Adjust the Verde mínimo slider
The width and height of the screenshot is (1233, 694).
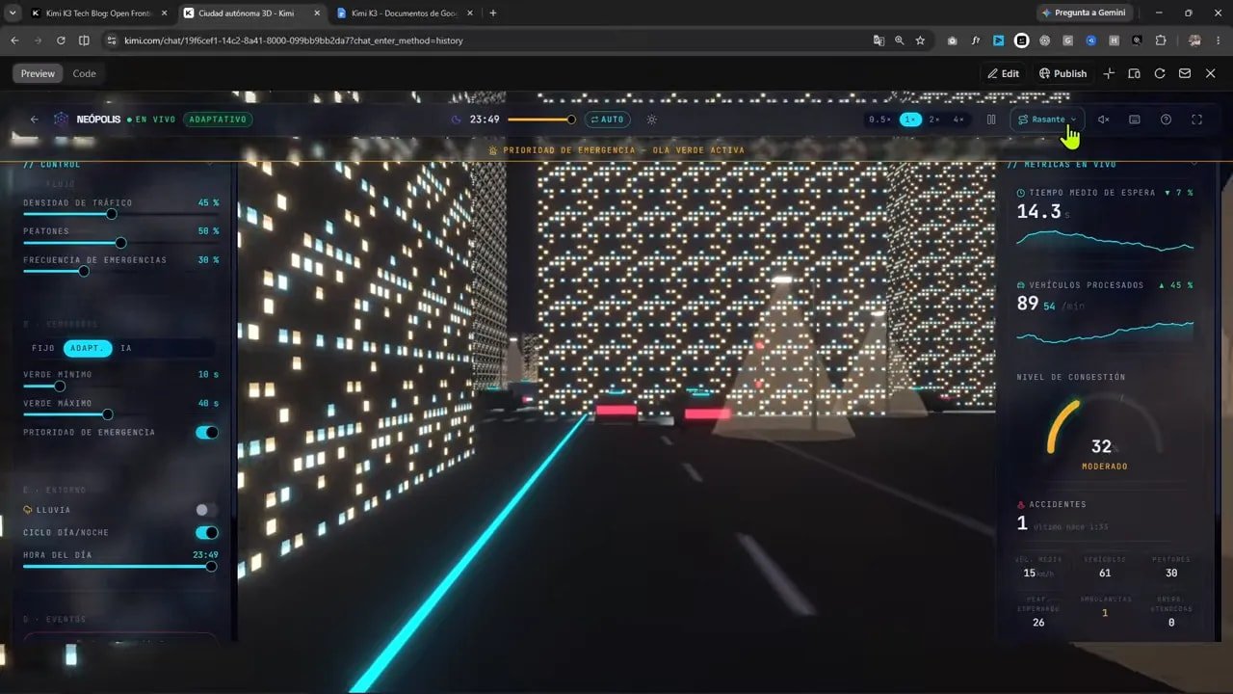(x=120, y=386)
